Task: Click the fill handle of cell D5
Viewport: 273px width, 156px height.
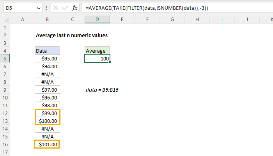Action: click(x=110, y=62)
